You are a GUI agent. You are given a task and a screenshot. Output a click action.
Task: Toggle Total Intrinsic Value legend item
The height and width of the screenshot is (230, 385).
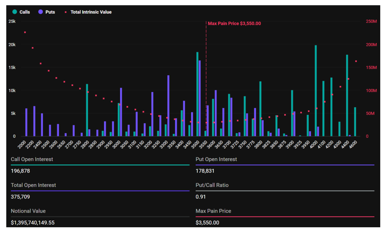[91, 12]
